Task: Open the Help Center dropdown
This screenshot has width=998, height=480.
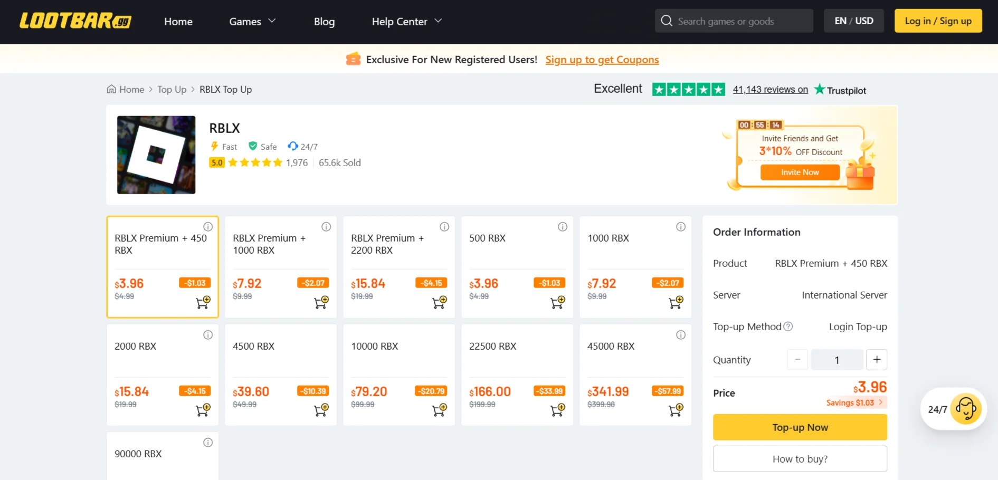Action: [x=406, y=22]
